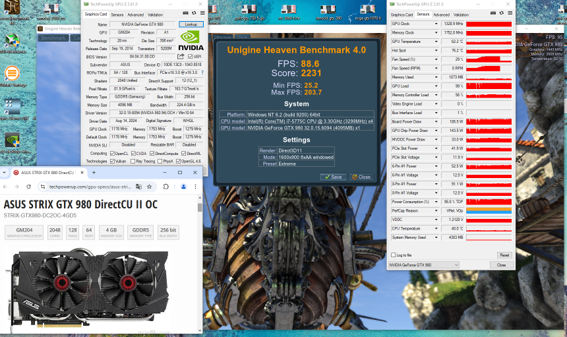Click the Bus Interface question mark help
567x337 pixels.
point(202,73)
